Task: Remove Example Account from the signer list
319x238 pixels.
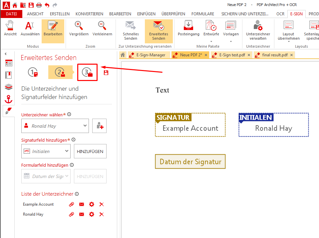Action: tap(102, 204)
